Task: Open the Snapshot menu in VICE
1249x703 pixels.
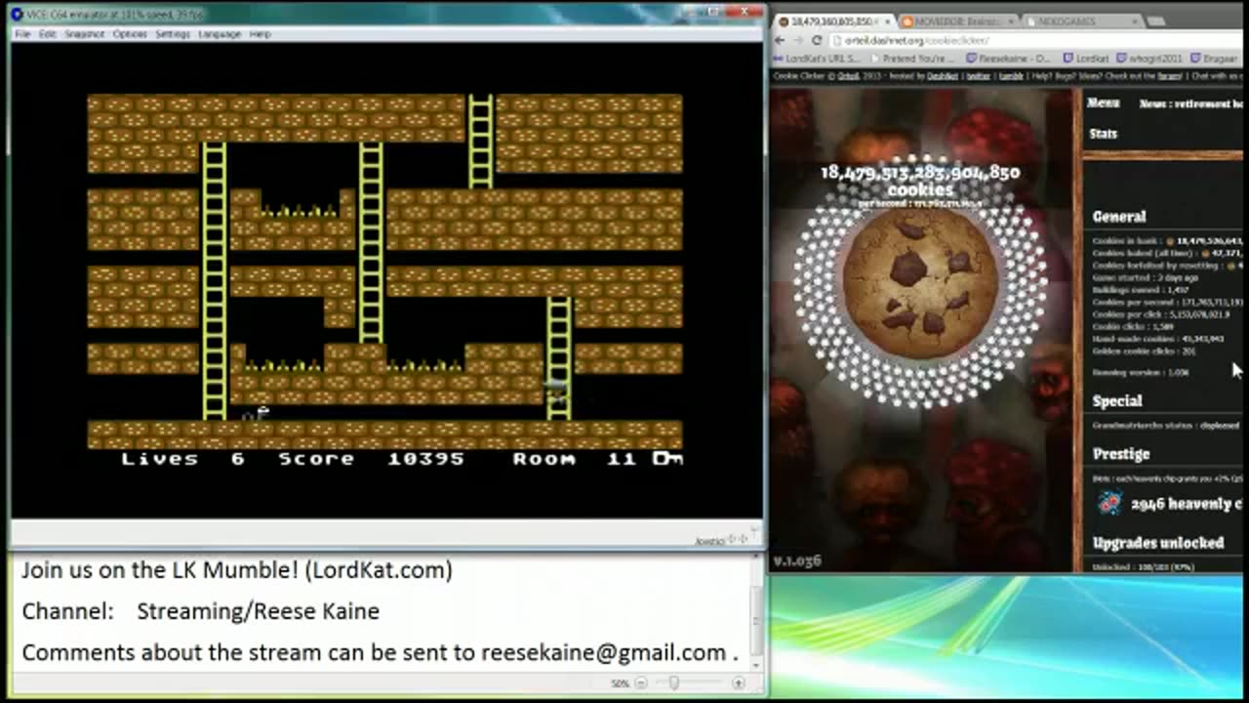Action: [x=84, y=33]
